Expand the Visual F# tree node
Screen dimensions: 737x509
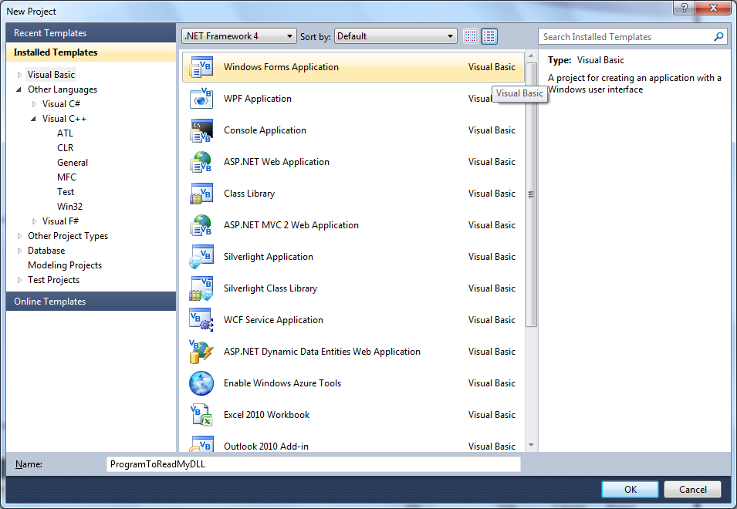(34, 221)
